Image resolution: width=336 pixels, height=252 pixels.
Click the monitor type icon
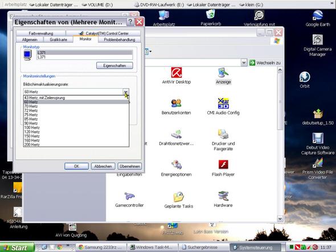coord(27,55)
